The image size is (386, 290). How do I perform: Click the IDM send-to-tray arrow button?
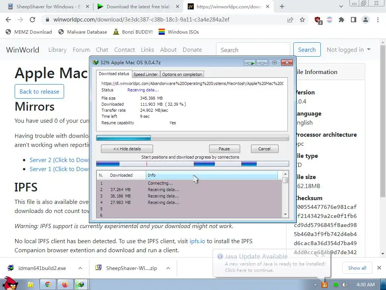tap(250, 63)
